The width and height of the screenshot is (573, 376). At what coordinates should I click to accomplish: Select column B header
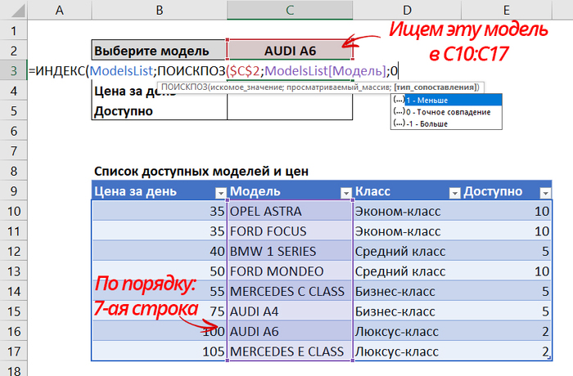[160, 10]
